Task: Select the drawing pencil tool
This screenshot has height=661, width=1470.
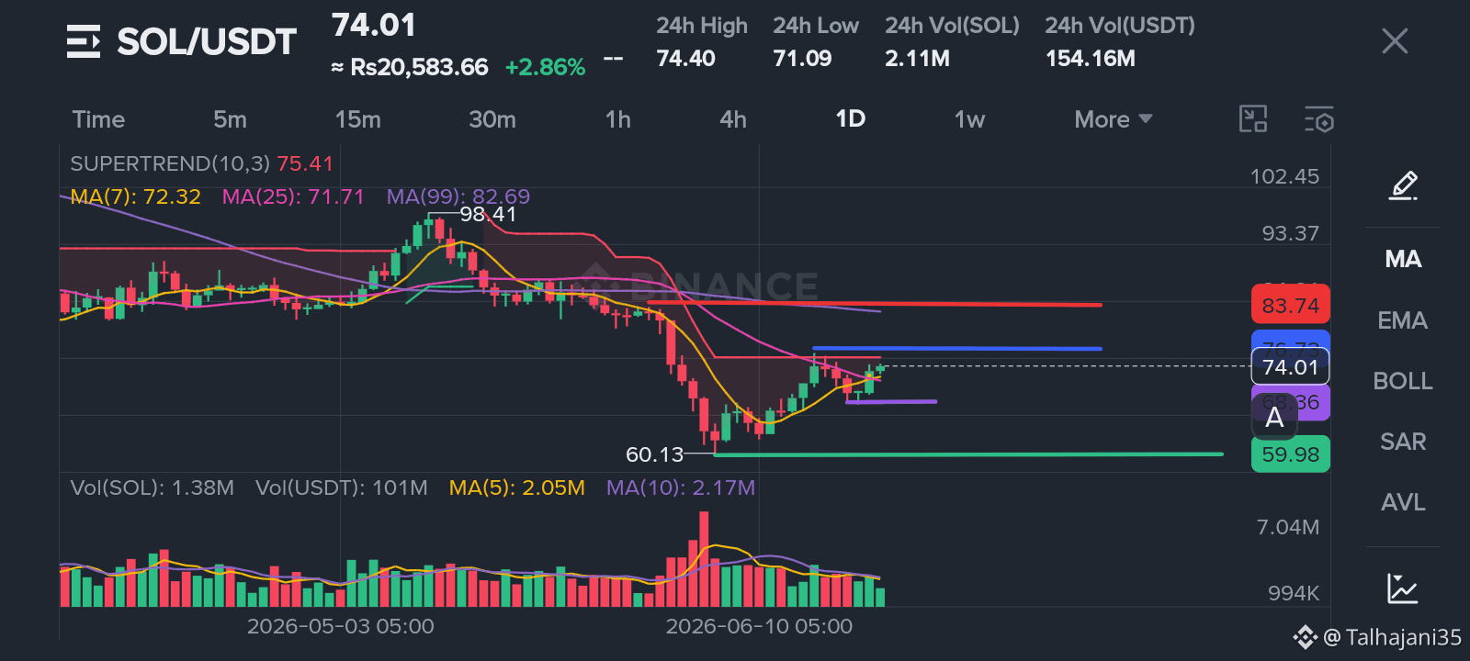Action: click(x=1403, y=185)
